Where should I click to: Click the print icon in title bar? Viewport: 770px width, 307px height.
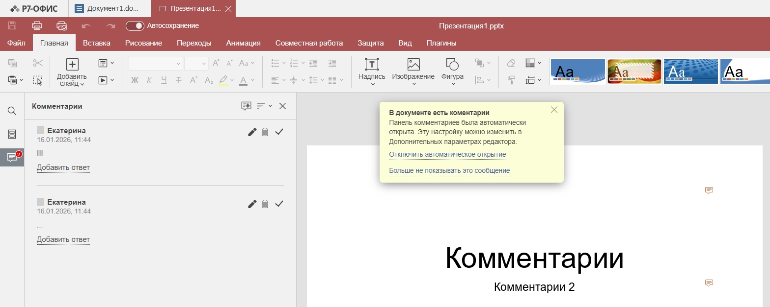[x=37, y=26]
